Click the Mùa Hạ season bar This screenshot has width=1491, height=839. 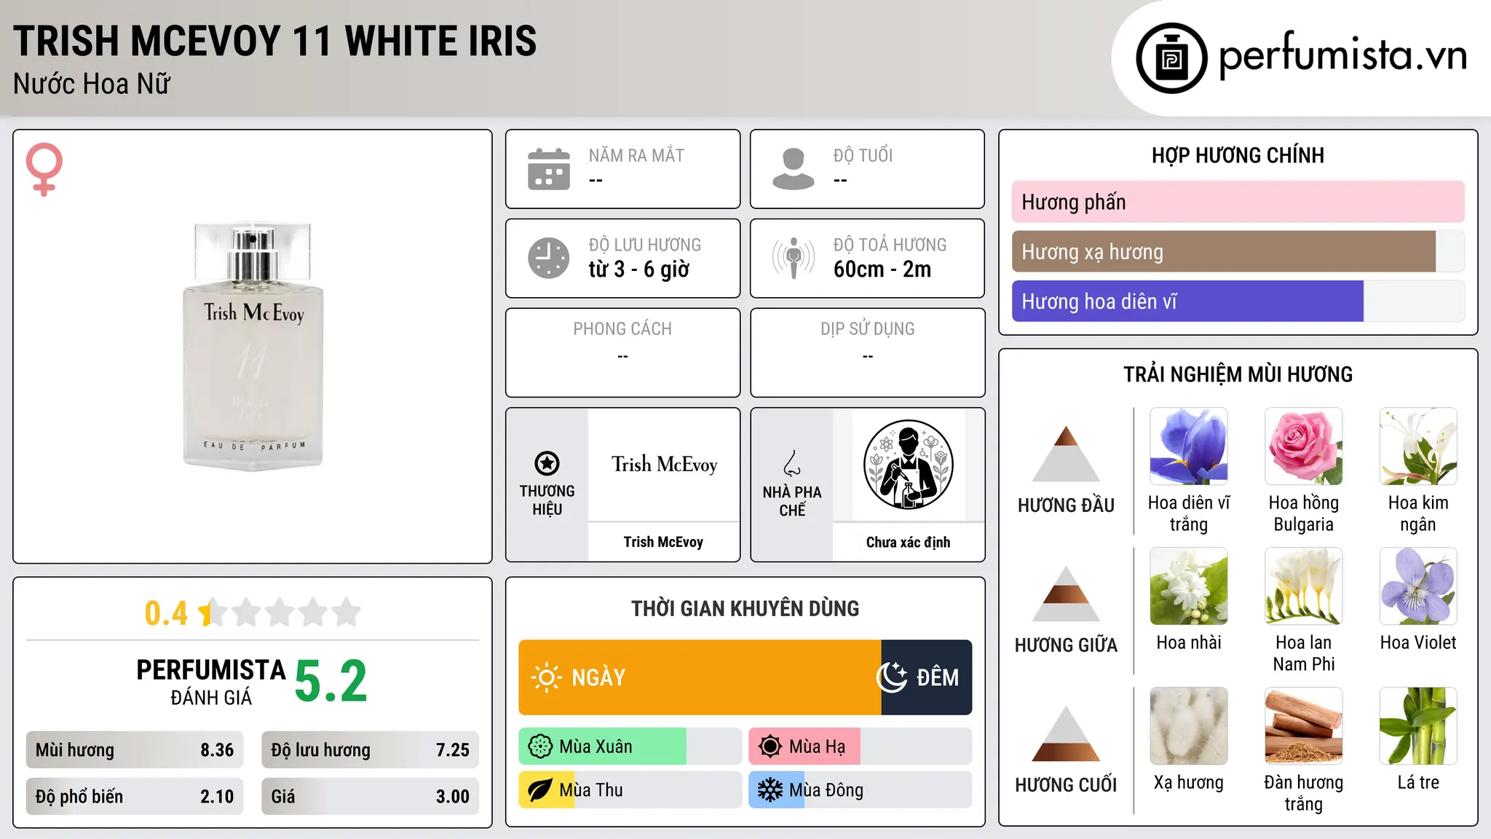pos(861,747)
